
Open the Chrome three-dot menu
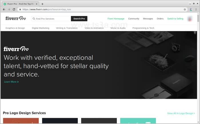coord(196,9)
